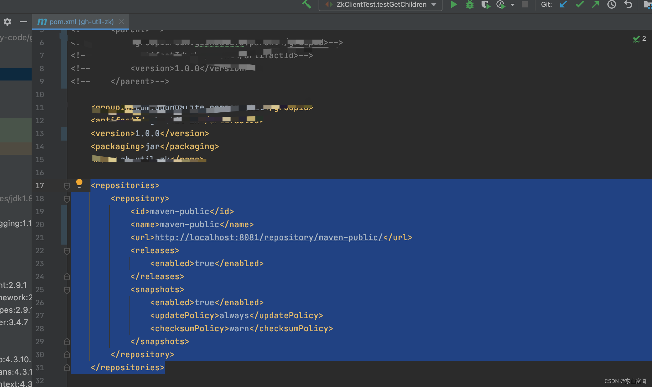Hide the side panel with minus icon

tap(23, 22)
